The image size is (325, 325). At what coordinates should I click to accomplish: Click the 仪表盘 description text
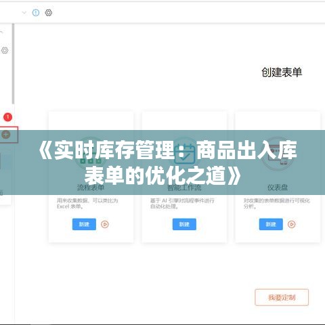click(277, 203)
